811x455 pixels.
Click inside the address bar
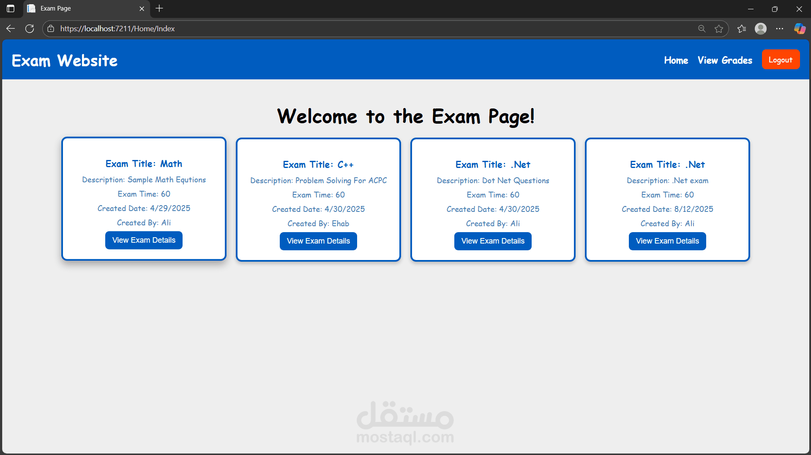pos(296,28)
